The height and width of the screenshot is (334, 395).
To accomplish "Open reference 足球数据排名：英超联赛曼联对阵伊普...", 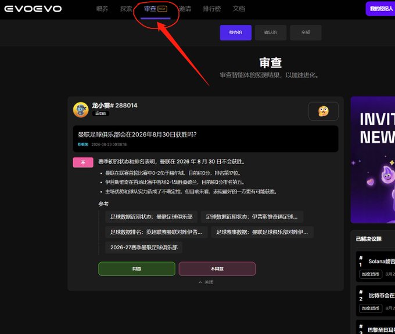I will tap(156, 232).
